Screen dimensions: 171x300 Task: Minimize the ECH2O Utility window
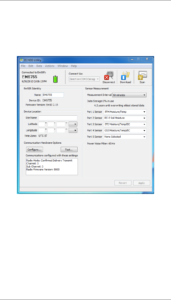[132, 60]
